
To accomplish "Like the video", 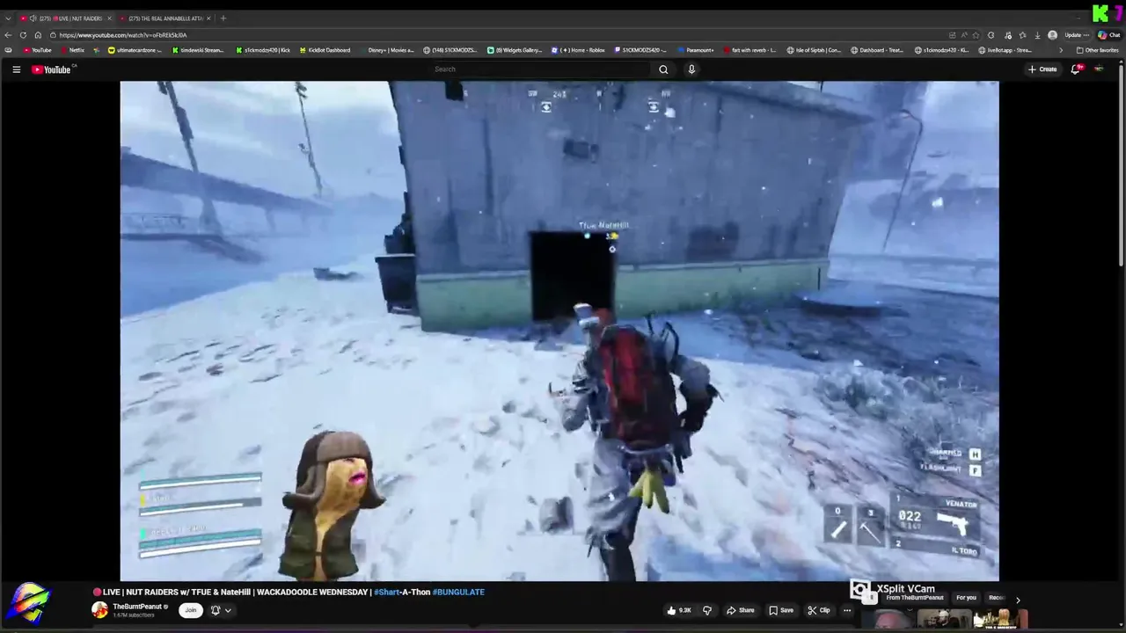I will [679, 610].
